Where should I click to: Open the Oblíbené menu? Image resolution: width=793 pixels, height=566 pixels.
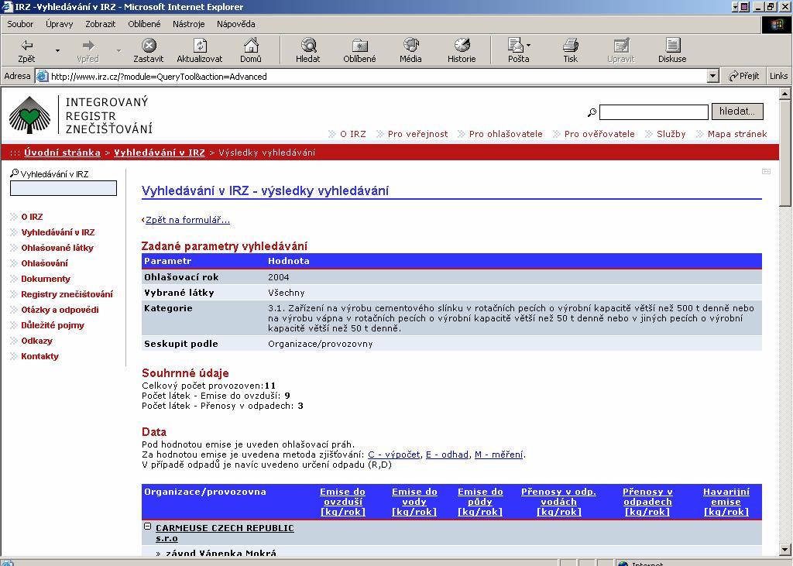pos(144,24)
